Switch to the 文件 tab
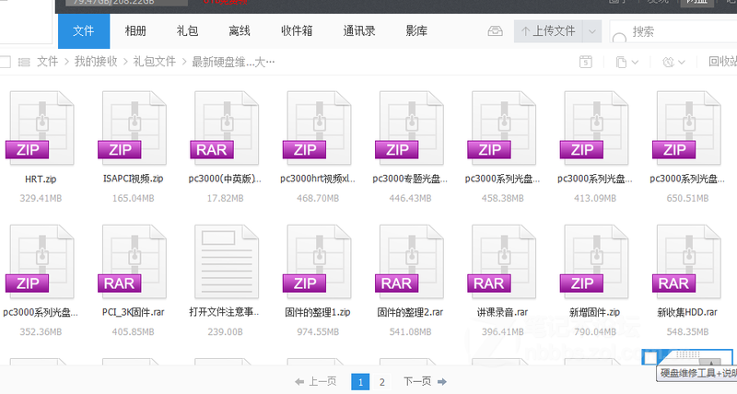This screenshot has width=737, height=394. tap(84, 31)
